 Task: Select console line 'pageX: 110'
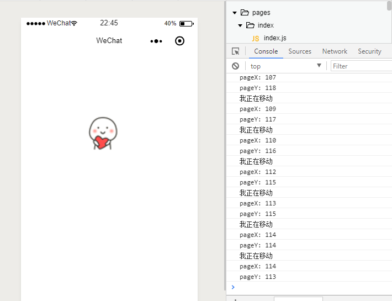pyautogui.click(x=258, y=140)
